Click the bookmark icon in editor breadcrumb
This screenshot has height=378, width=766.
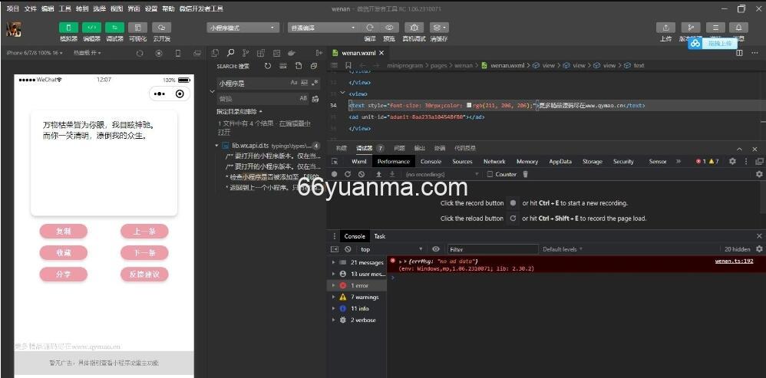(x=348, y=65)
